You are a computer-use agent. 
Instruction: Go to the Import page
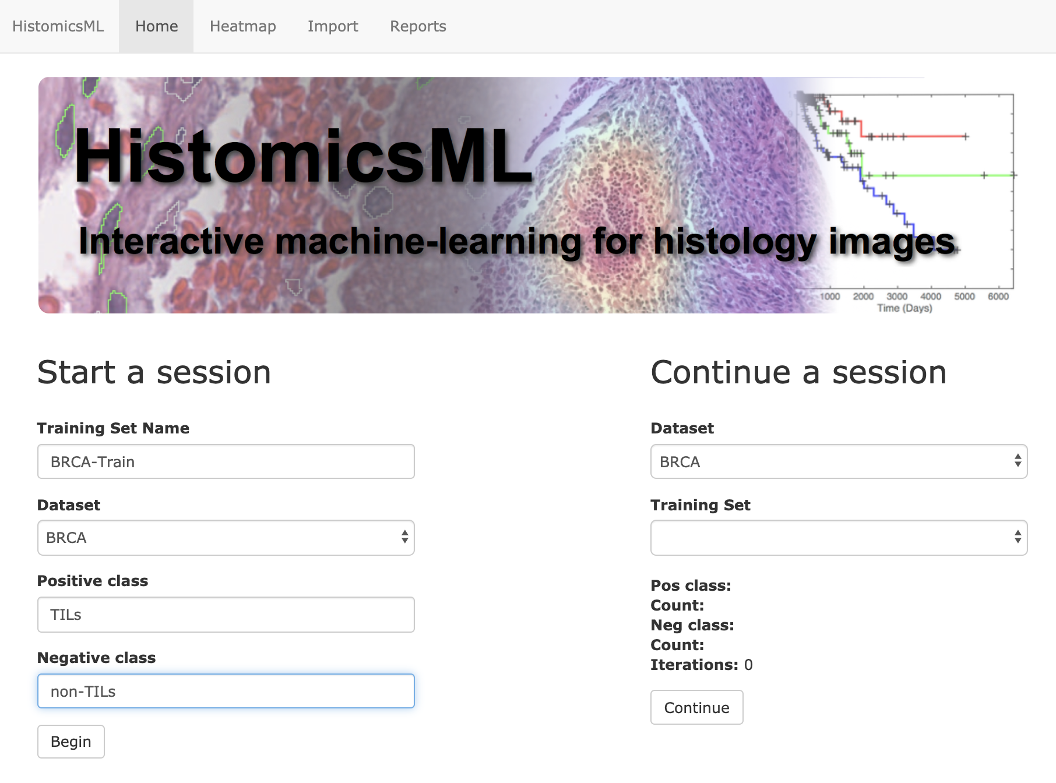click(x=333, y=26)
